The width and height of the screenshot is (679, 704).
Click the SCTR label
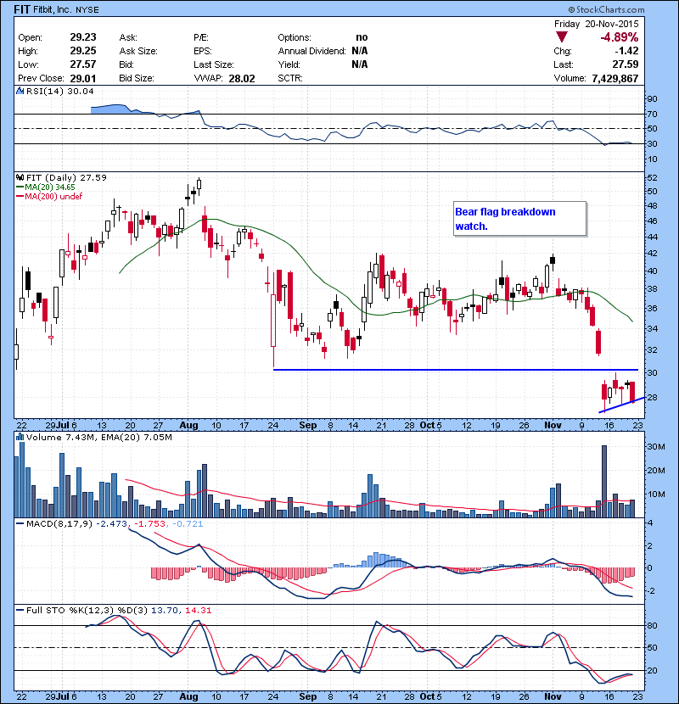click(x=290, y=78)
